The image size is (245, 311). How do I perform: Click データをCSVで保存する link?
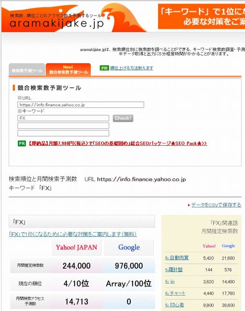tap(216, 205)
